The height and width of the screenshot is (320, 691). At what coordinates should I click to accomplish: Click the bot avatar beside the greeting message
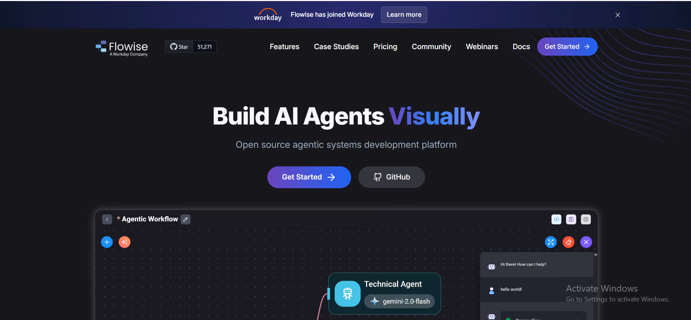(x=491, y=266)
